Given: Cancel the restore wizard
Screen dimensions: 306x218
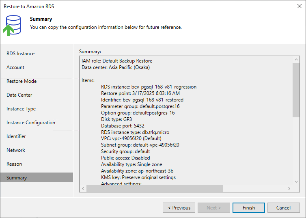Looking at the screenshot, I should coord(283,208).
